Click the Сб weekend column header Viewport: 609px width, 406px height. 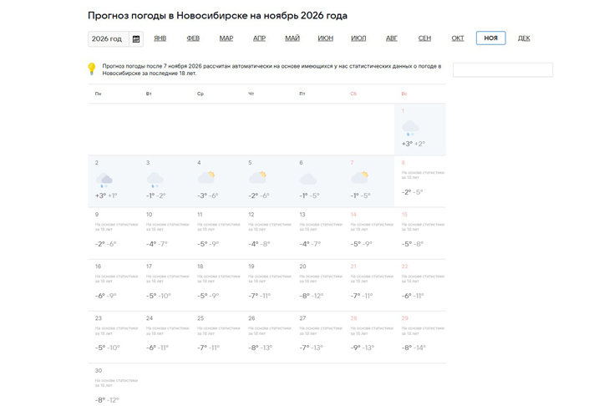(x=353, y=94)
